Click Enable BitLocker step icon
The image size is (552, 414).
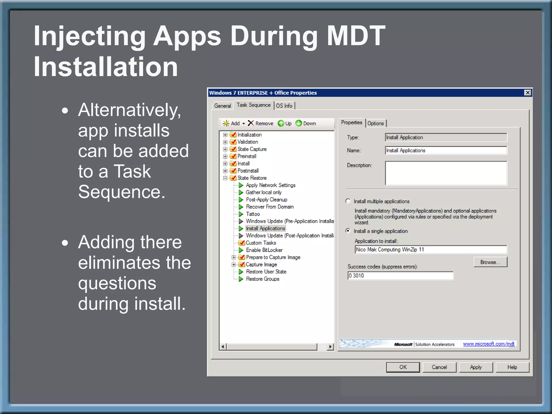[x=241, y=250]
